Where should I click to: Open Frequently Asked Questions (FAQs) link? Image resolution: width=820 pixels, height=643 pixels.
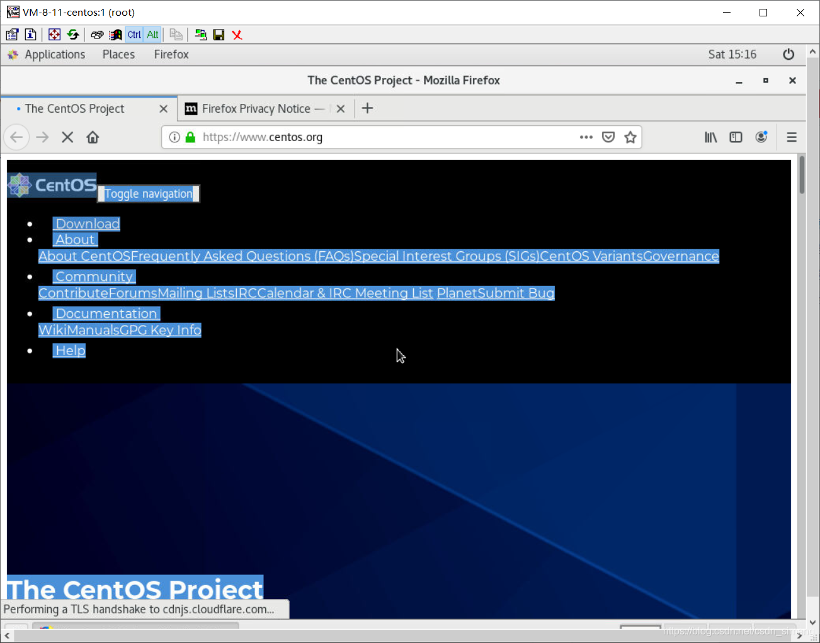(x=242, y=256)
